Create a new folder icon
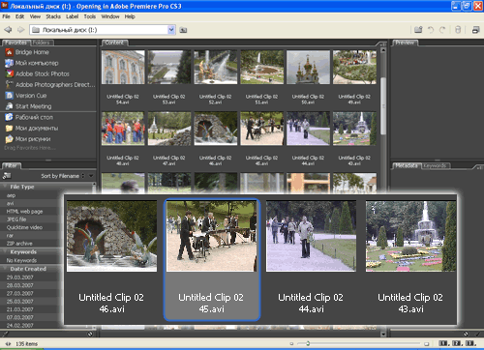This screenshot has height=350, width=484. coord(418,30)
